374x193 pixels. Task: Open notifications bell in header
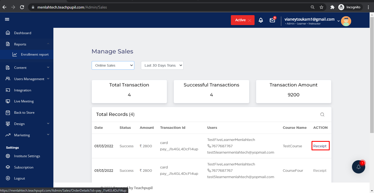tap(261, 20)
